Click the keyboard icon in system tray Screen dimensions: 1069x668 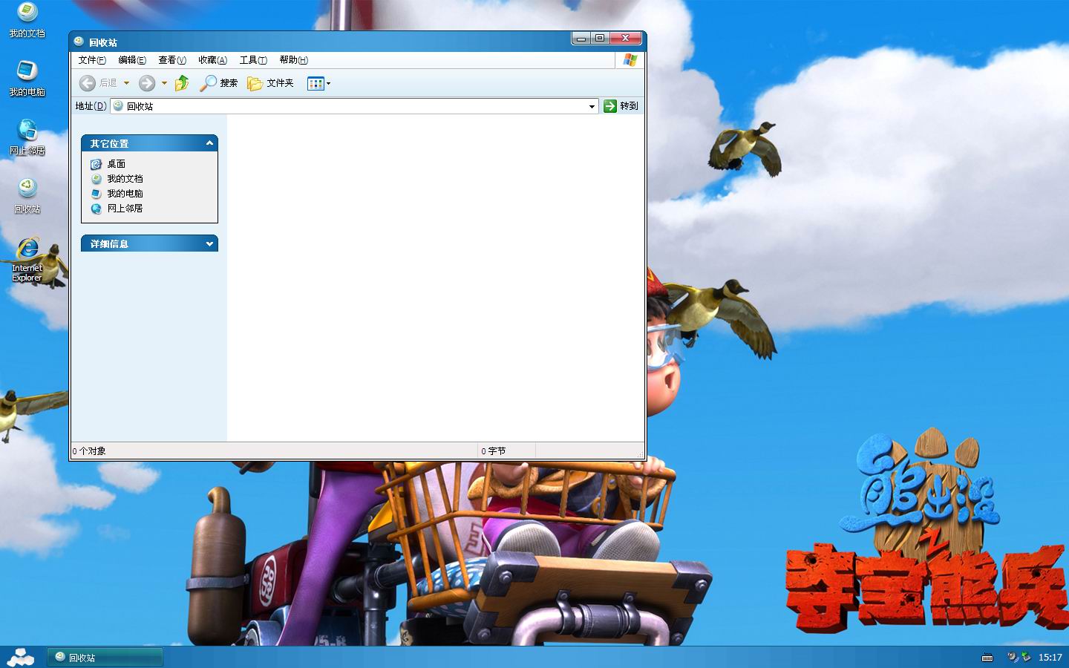(x=987, y=658)
